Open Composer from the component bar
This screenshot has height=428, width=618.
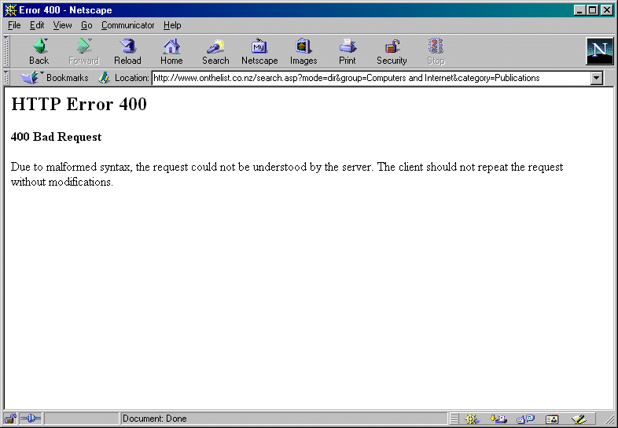pos(579,419)
